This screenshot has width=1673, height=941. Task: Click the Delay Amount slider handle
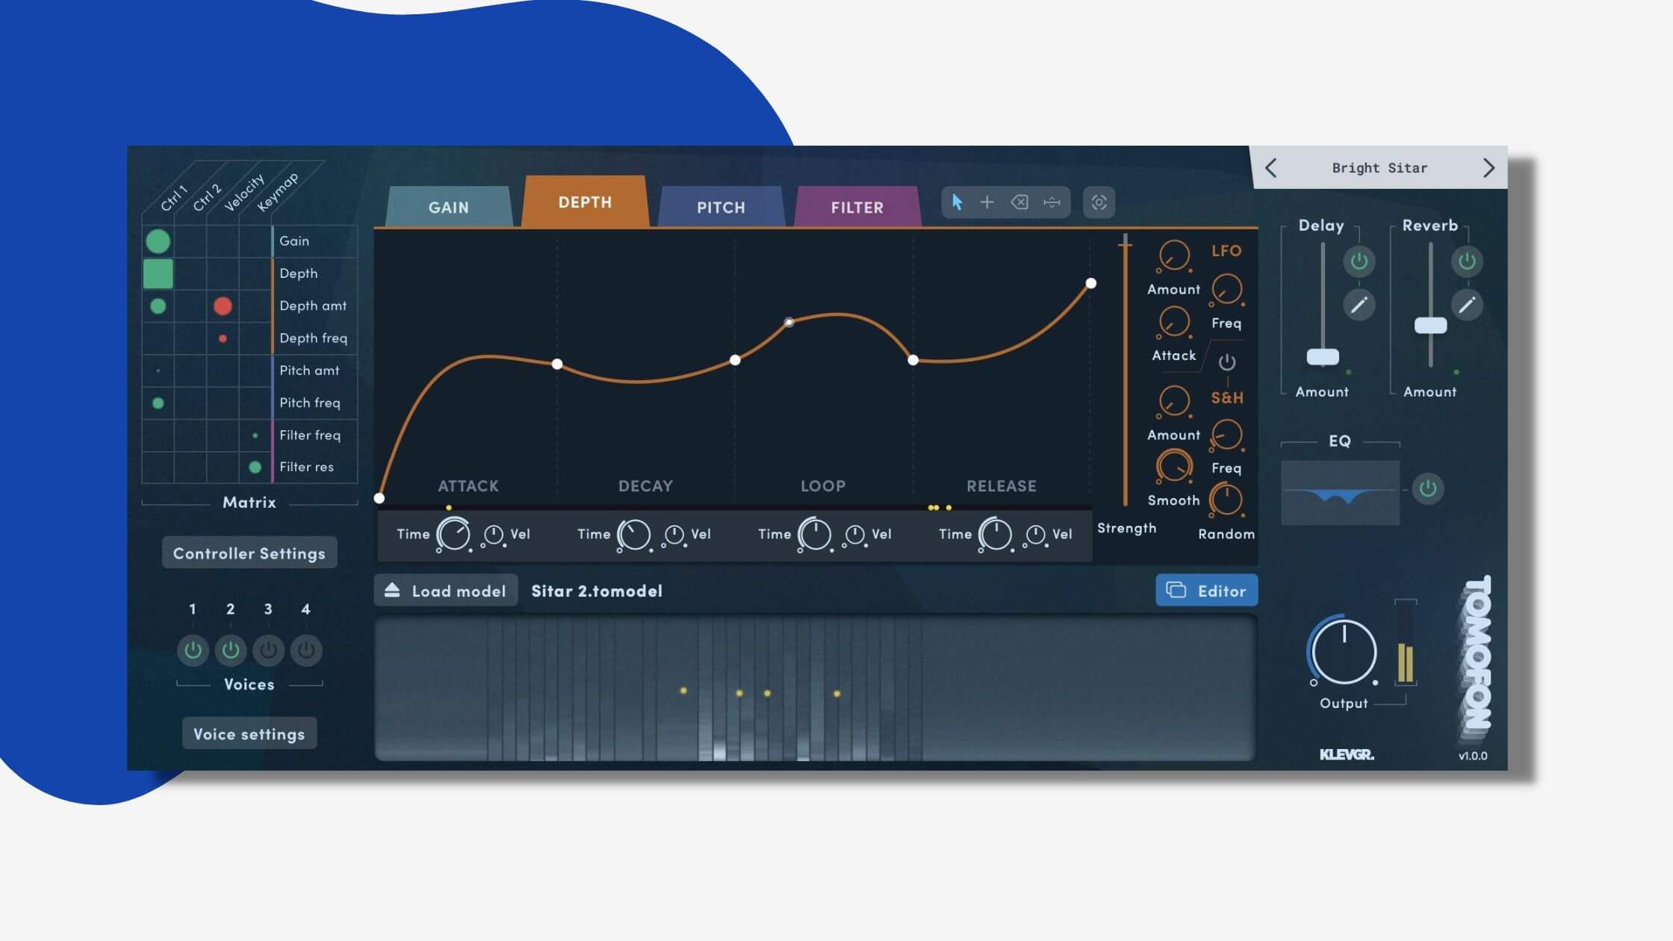click(1323, 357)
